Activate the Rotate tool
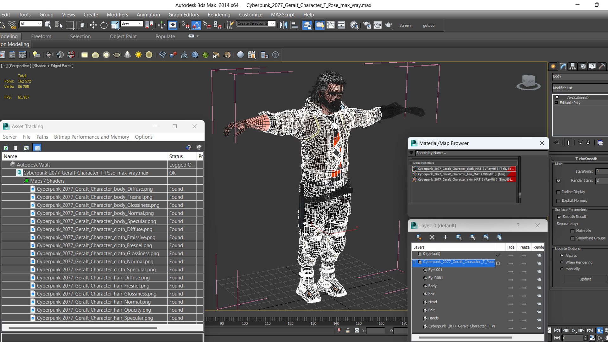Viewport: 608px width, 342px height. pos(104,25)
